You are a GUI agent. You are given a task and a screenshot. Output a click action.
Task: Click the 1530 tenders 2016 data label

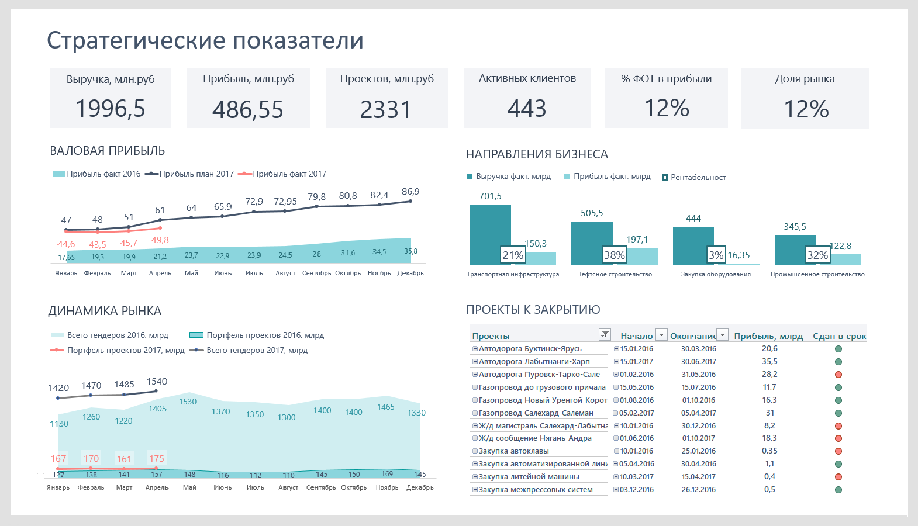tap(188, 402)
